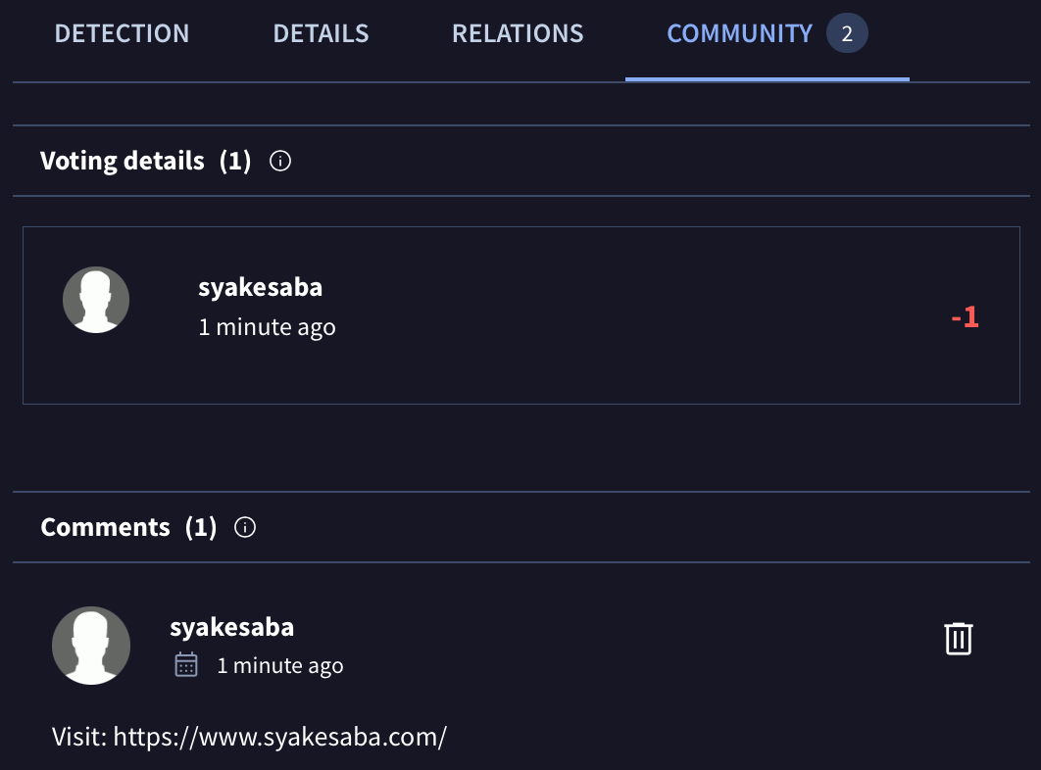Click the Comments section heading

(105, 527)
